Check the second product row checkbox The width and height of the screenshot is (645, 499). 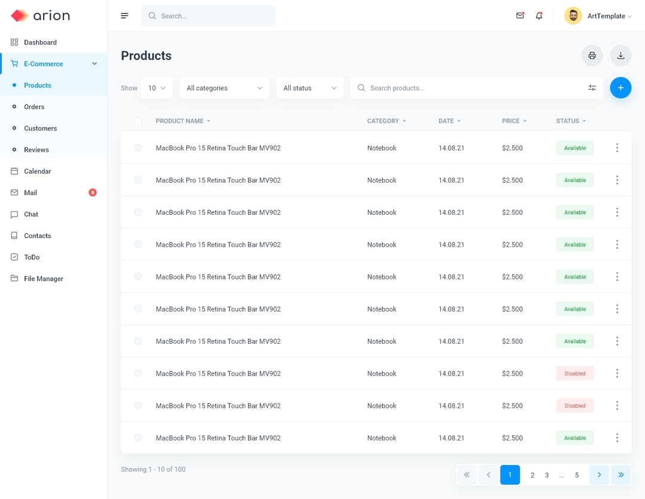(138, 180)
